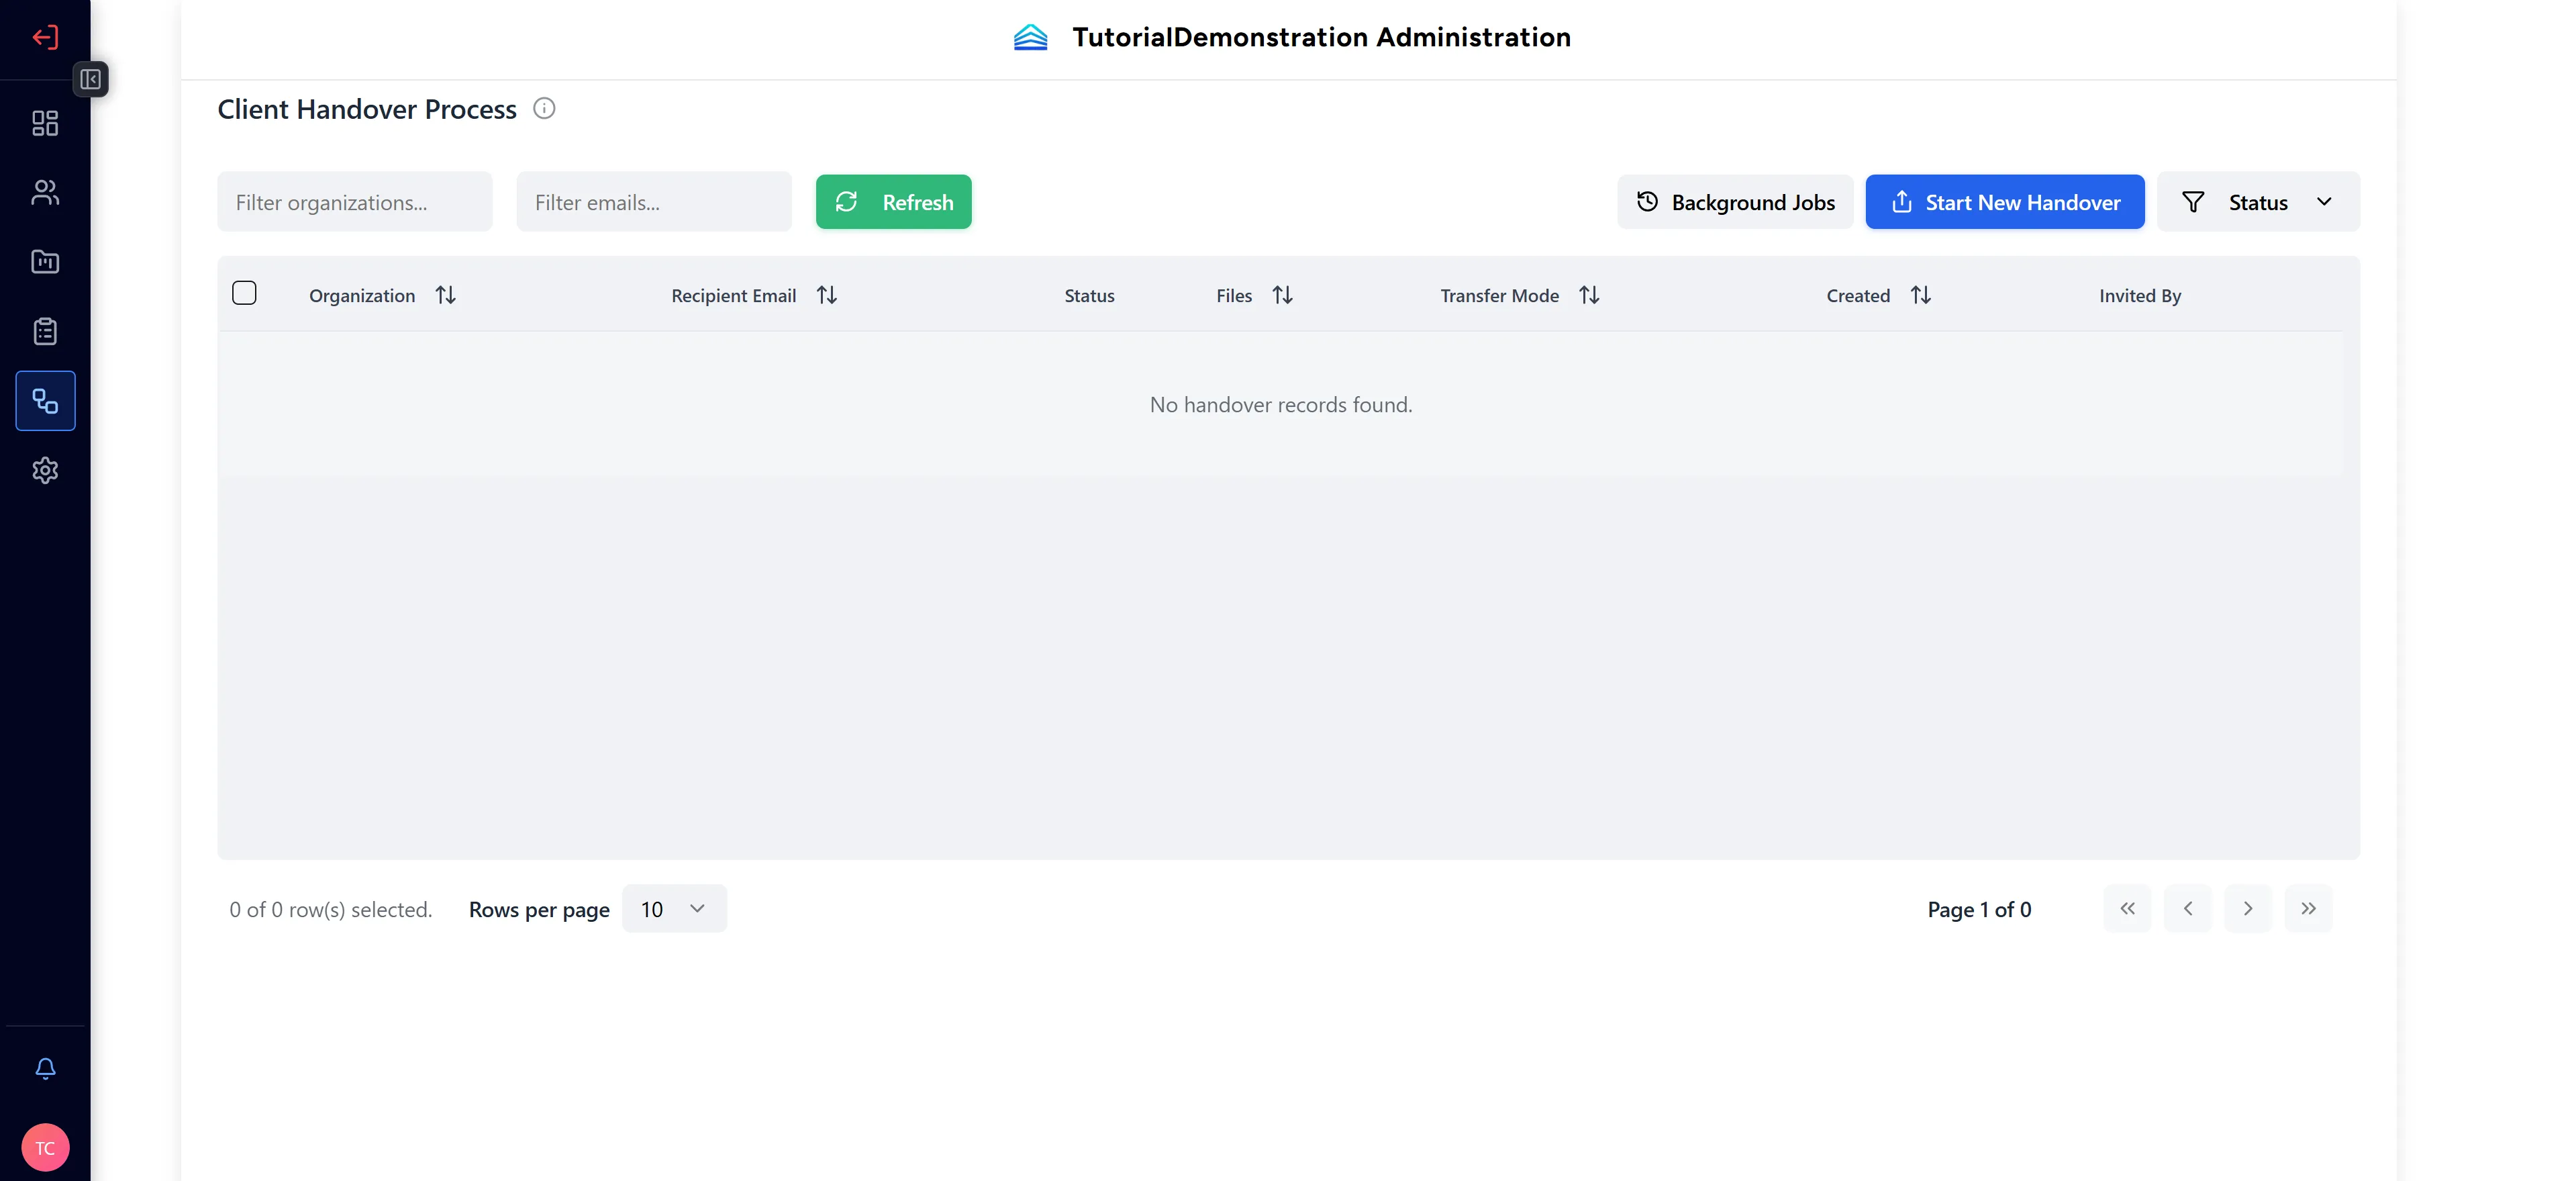Click the Refresh button
The width and height of the screenshot is (2576, 1181).
pos(893,202)
